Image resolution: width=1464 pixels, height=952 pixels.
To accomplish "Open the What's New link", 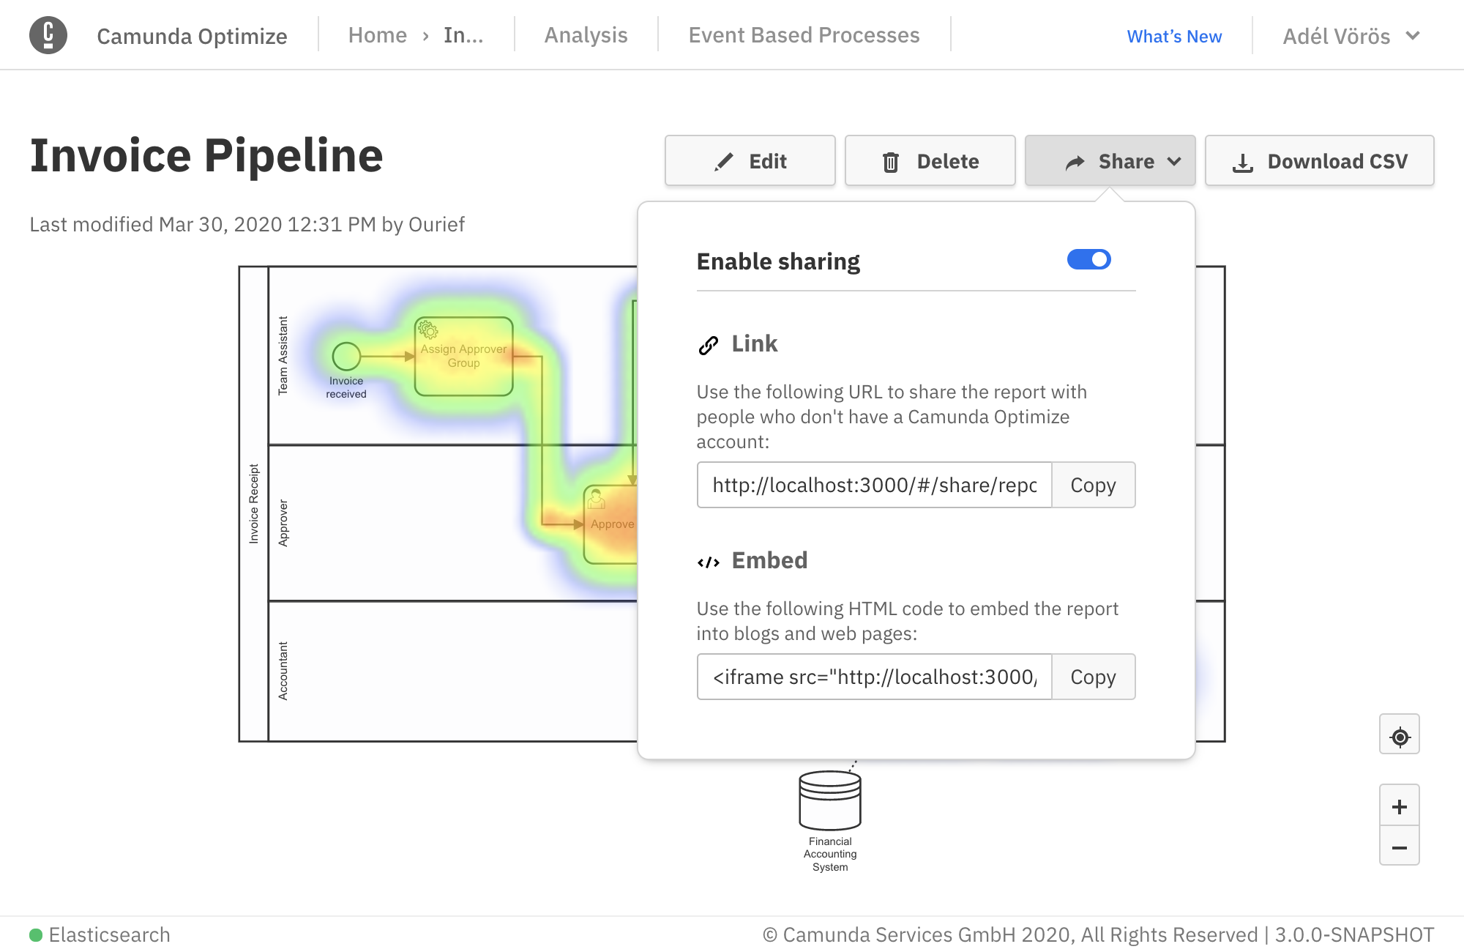I will (x=1174, y=36).
